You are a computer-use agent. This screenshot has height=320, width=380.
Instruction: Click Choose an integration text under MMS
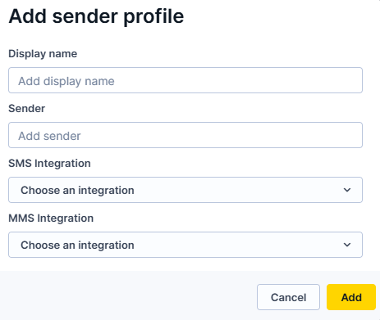point(77,246)
